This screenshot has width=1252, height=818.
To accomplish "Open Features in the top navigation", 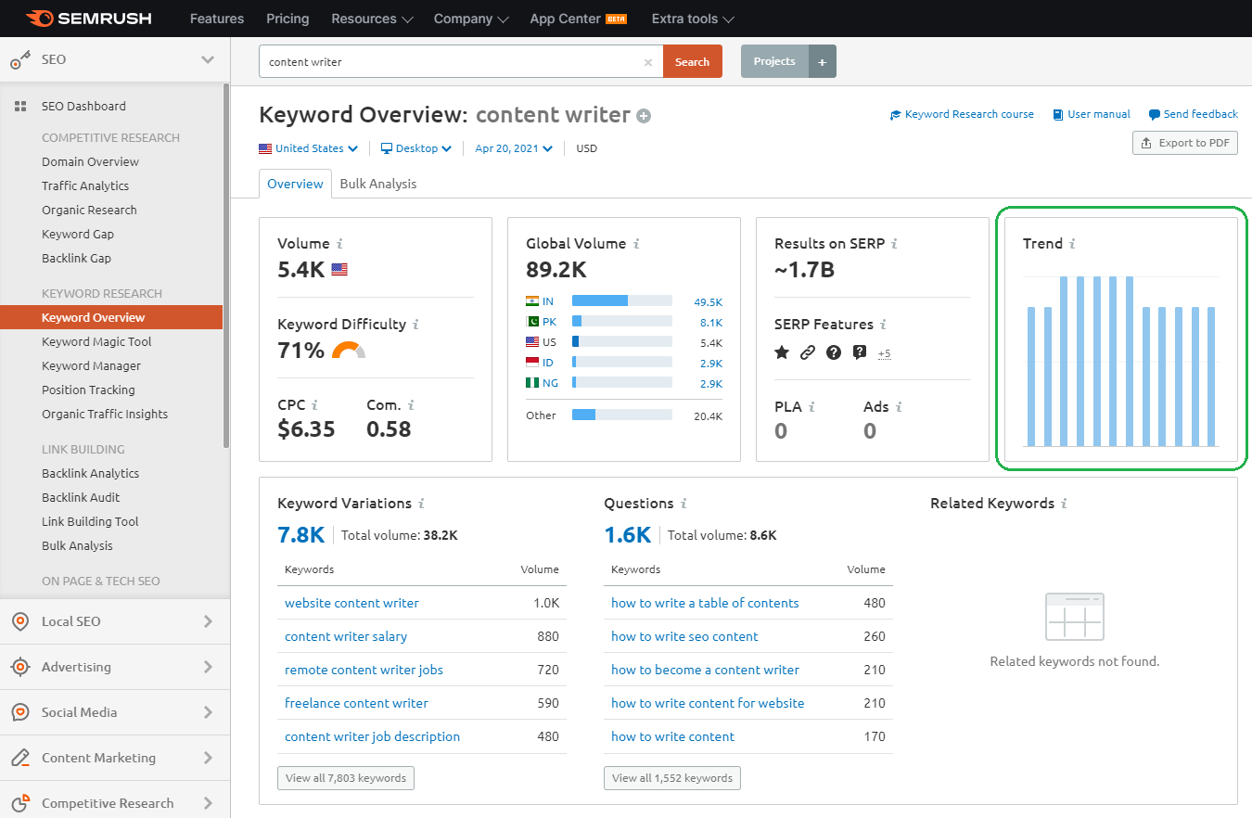I will pos(217,19).
